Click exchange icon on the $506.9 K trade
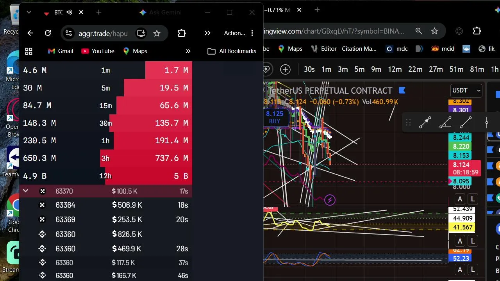The width and height of the screenshot is (500, 281). [42, 205]
